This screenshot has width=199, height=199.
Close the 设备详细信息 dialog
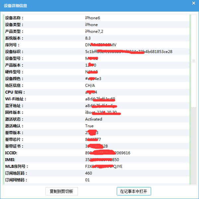point(194,3)
